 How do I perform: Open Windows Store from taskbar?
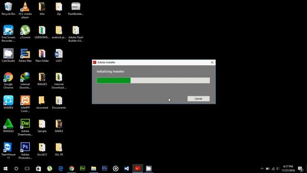point(38,169)
